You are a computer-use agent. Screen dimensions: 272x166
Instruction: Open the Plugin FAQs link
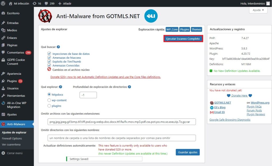point(254,107)
